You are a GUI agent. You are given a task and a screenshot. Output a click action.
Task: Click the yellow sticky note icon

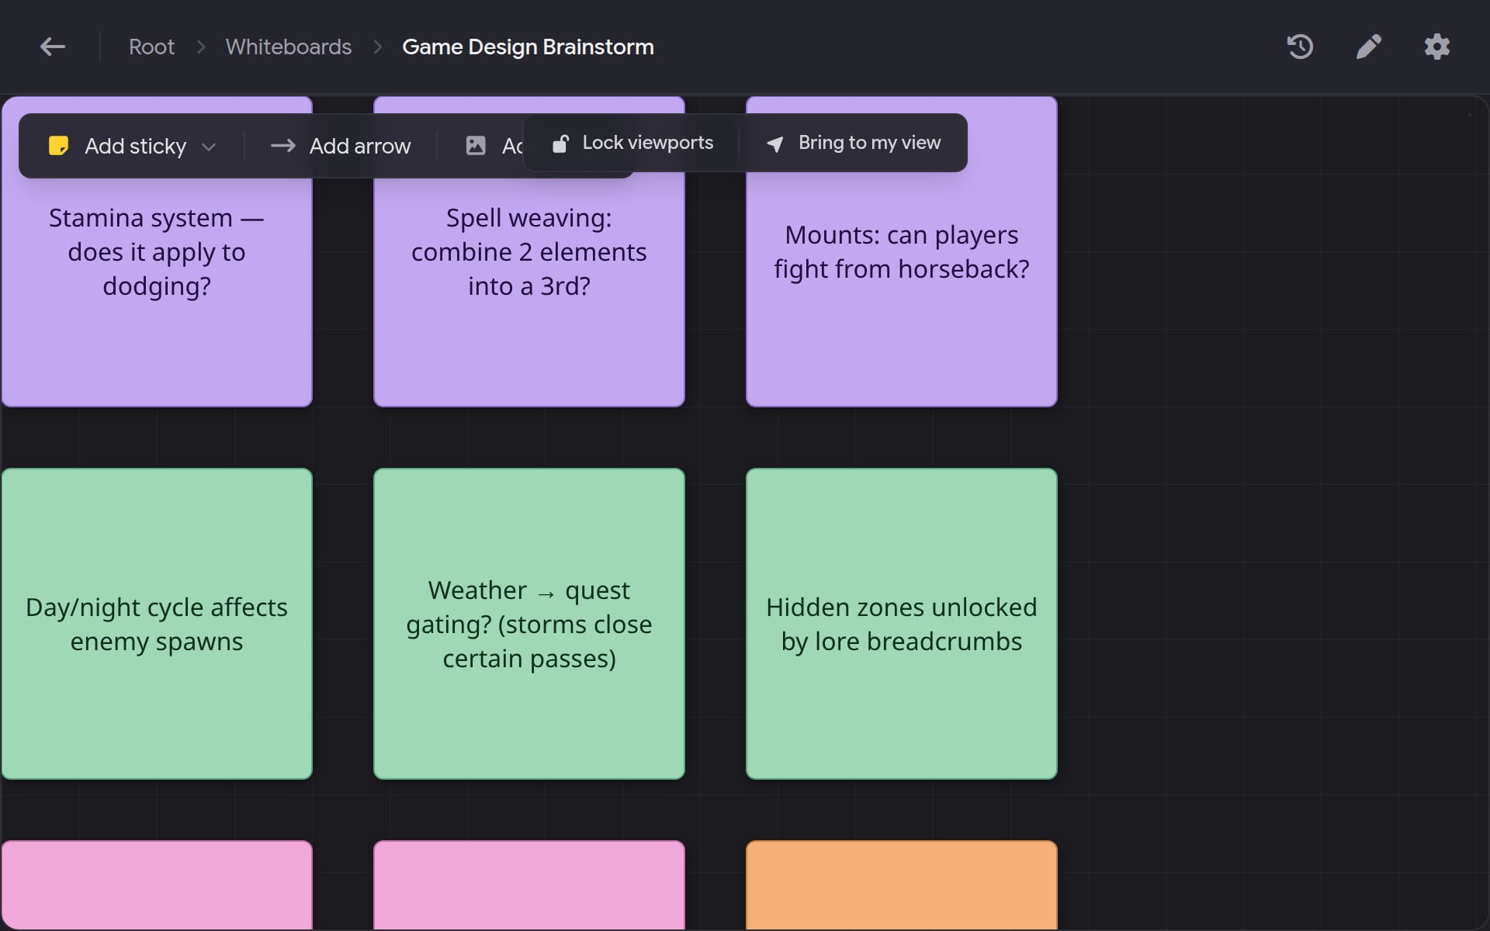click(58, 146)
